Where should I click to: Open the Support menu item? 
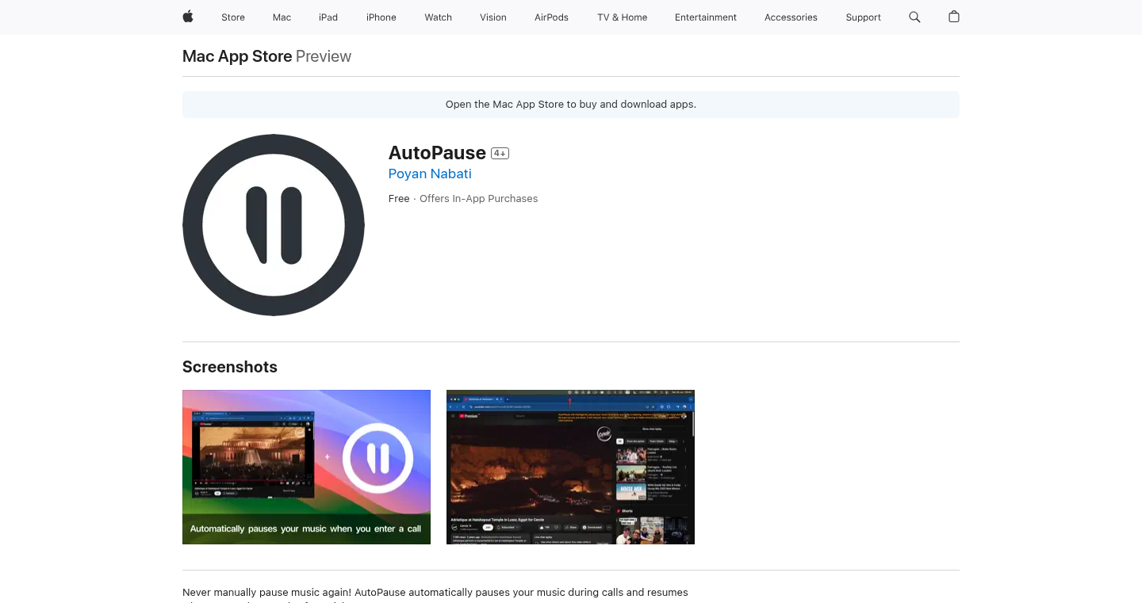tap(864, 17)
